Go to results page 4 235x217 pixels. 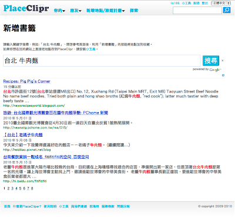(16, 188)
